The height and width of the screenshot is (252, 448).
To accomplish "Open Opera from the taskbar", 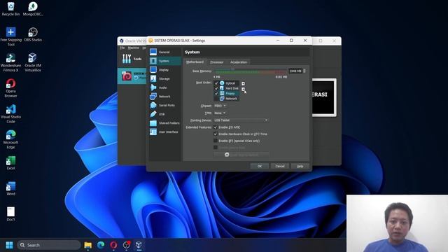I will (x=113, y=245).
